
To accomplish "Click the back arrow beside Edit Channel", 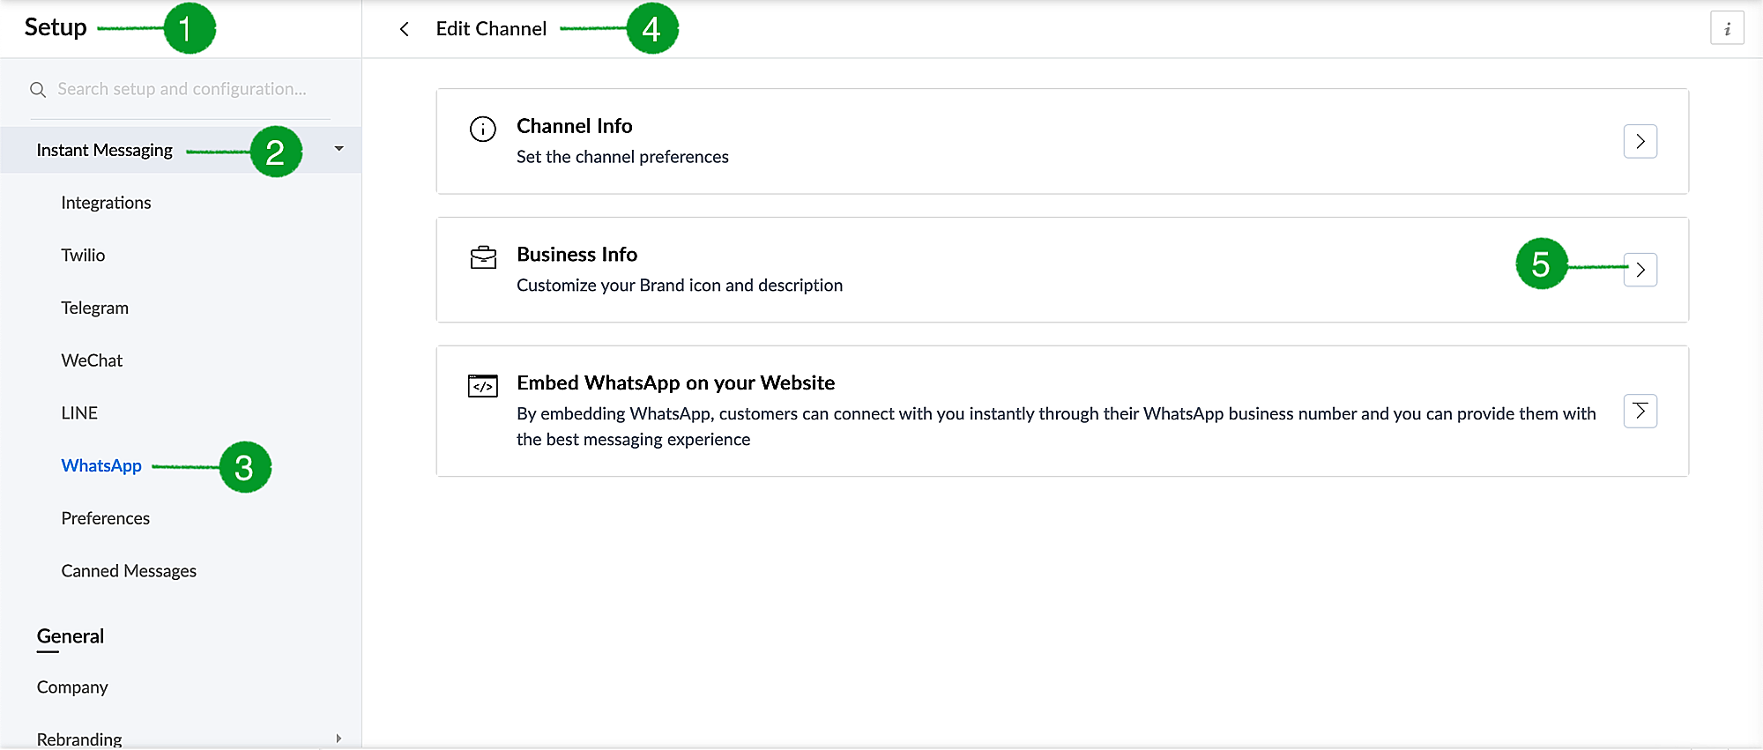I will [x=404, y=29].
